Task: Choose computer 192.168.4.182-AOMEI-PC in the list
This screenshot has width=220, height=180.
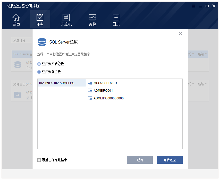Action: coord(62,83)
